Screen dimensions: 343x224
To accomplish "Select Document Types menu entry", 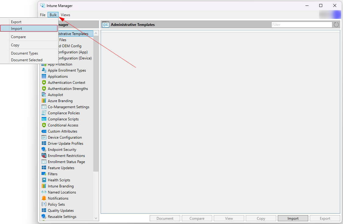I will point(29,53).
